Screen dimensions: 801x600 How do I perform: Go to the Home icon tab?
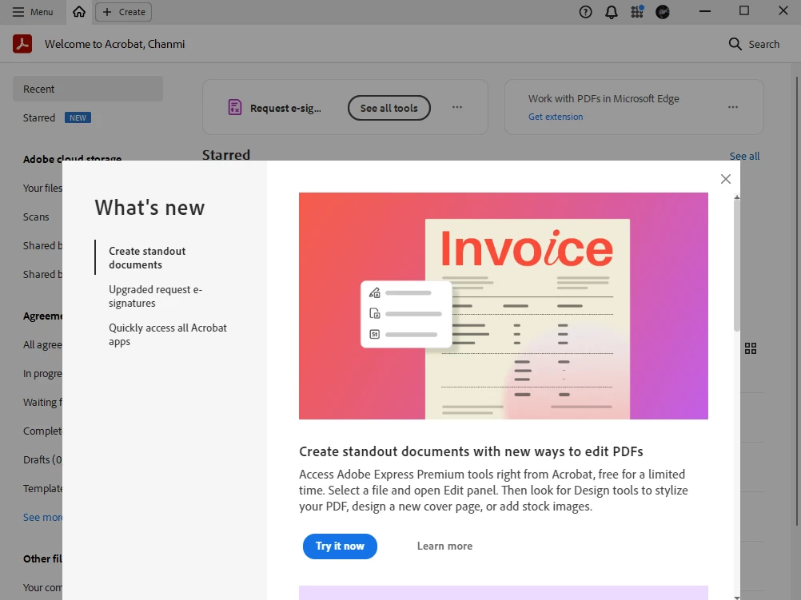[x=78, y=12]
